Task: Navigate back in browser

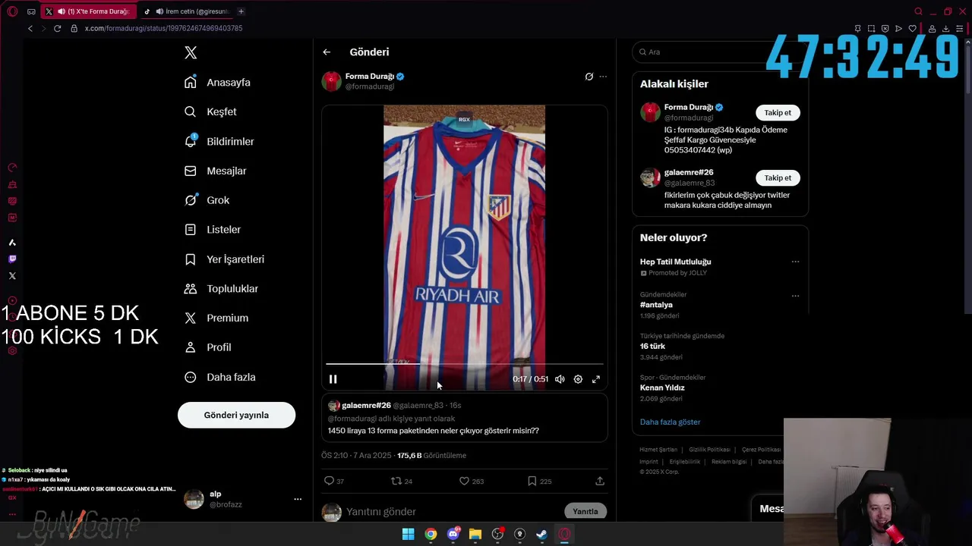Action: [x=30, y=28]
